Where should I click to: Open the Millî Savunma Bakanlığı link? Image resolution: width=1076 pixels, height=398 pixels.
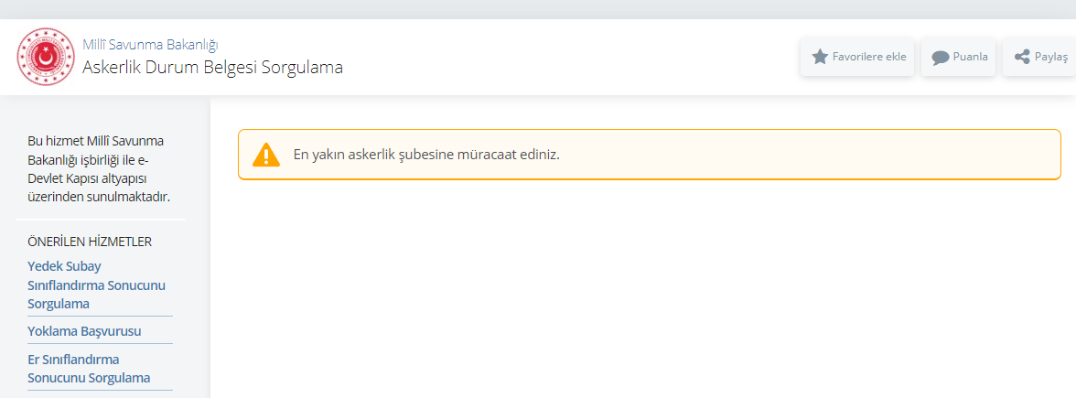point(150,45)
